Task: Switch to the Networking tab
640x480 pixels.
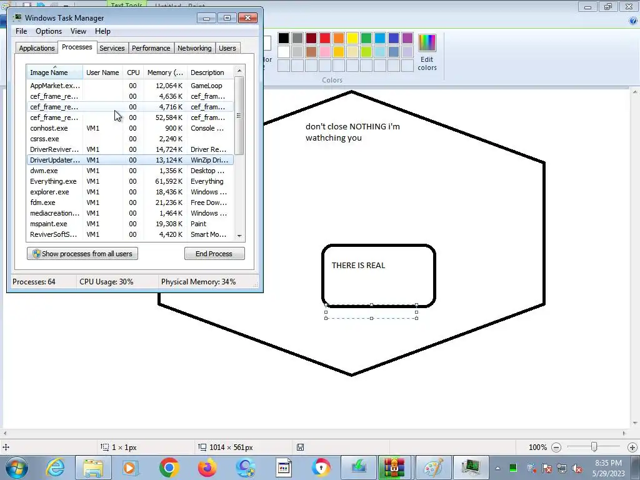Action: point(194,48)
